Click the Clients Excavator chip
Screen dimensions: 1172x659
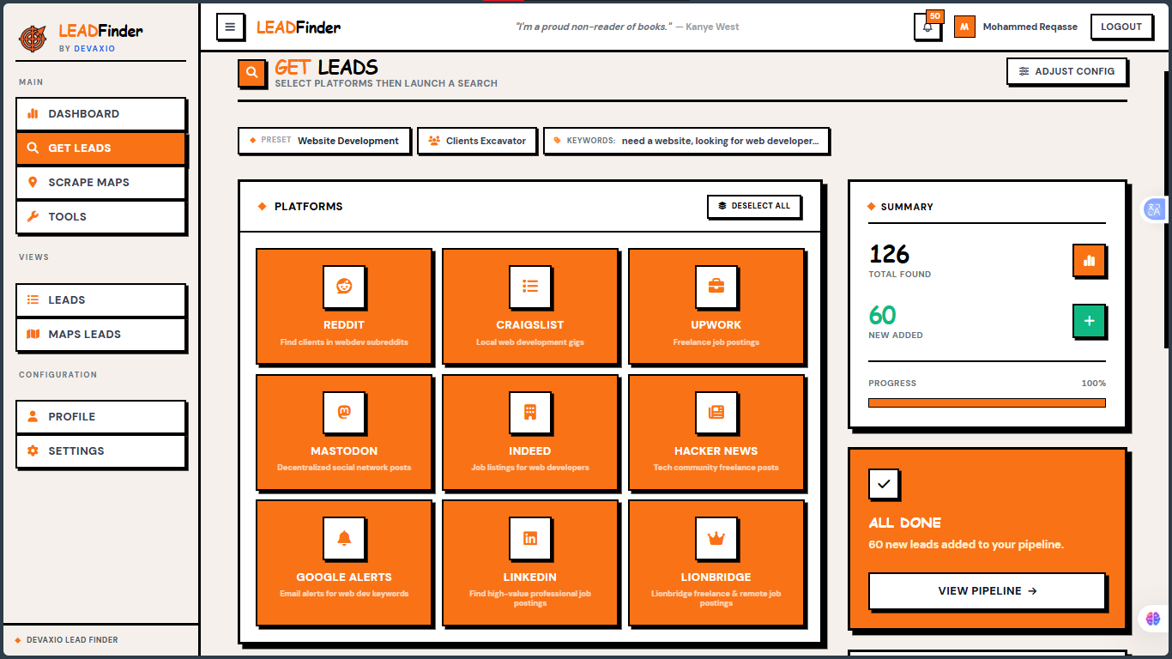coord(477,141)
